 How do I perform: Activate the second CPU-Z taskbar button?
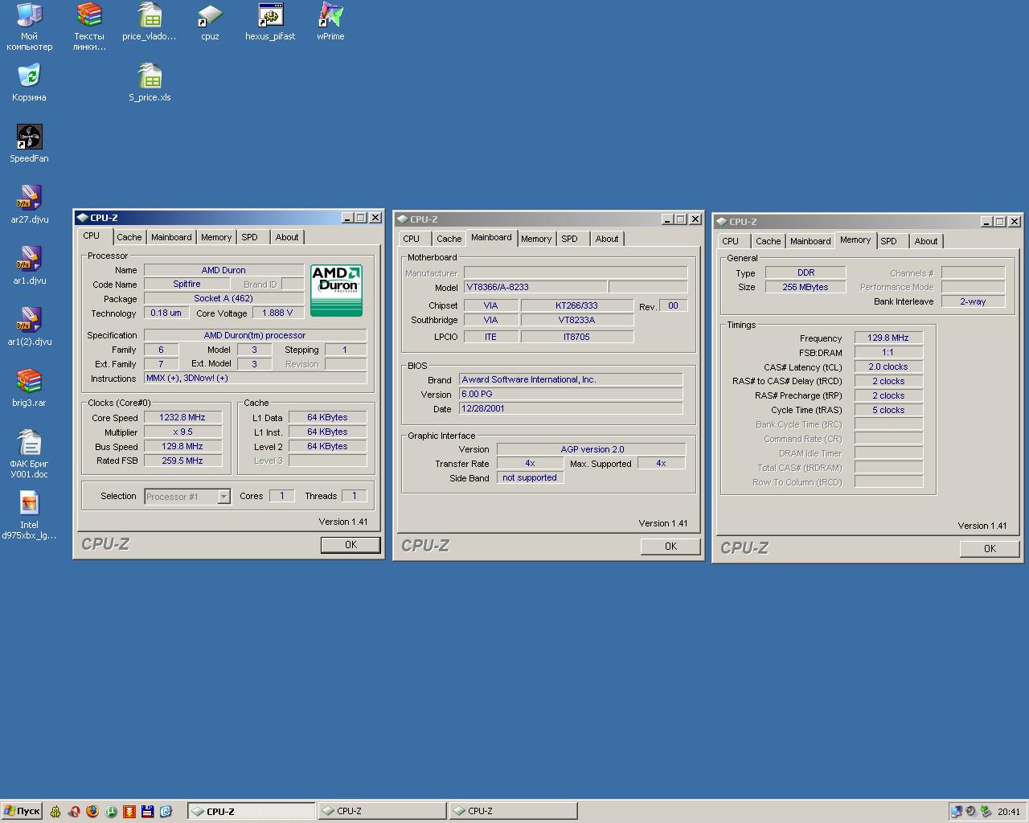pos(382,811)
